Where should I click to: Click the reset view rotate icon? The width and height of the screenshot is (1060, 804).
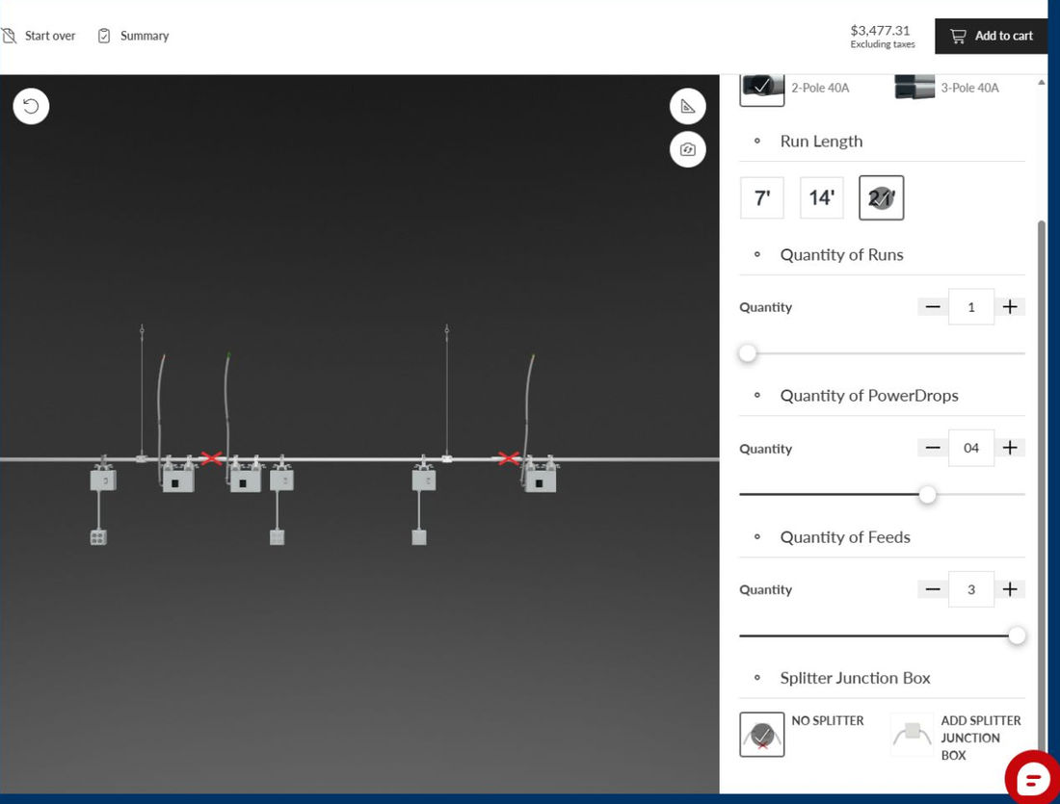pyautogui.click(x=31, y=106)
